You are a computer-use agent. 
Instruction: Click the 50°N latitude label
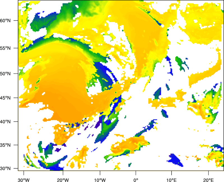(5, 74)
